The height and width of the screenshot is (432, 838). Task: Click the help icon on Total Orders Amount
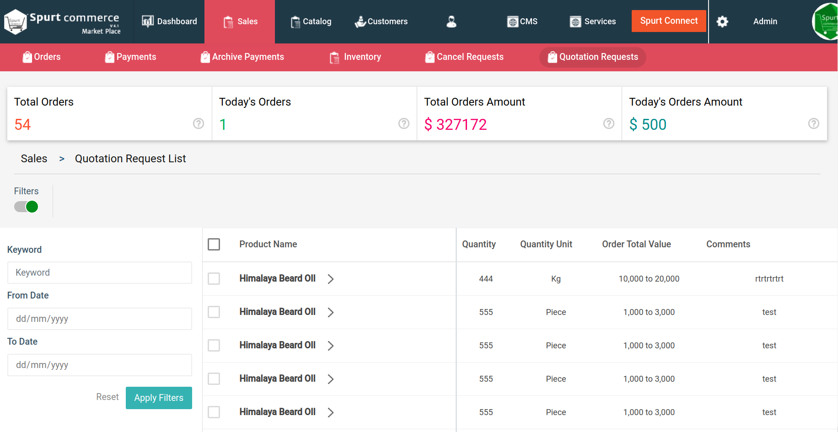coord(609,123)
